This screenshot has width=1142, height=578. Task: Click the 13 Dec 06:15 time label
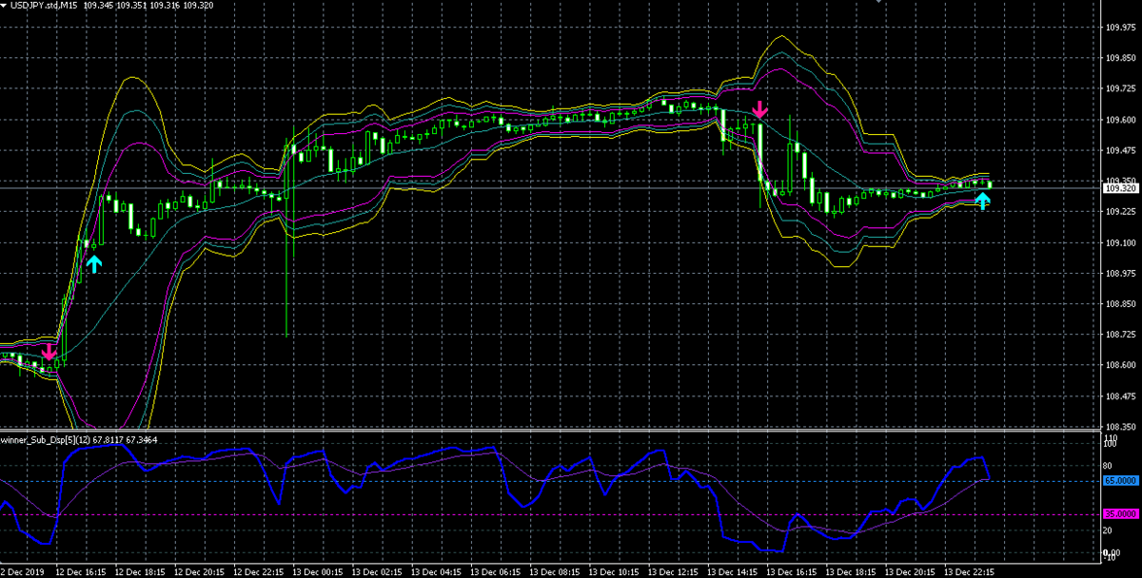495,572
